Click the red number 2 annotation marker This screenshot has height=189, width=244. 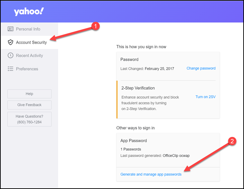tap(232, 141)
